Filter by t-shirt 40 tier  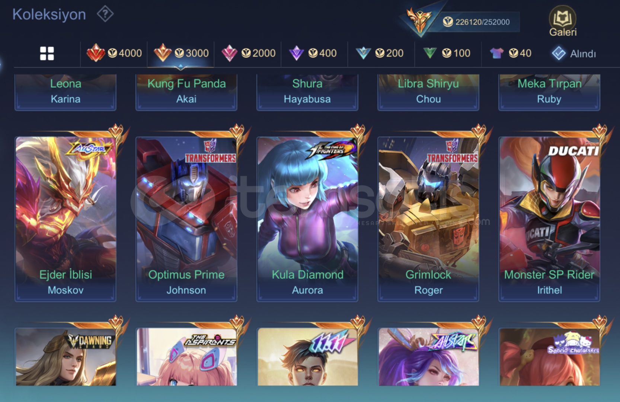pos(510,53)
